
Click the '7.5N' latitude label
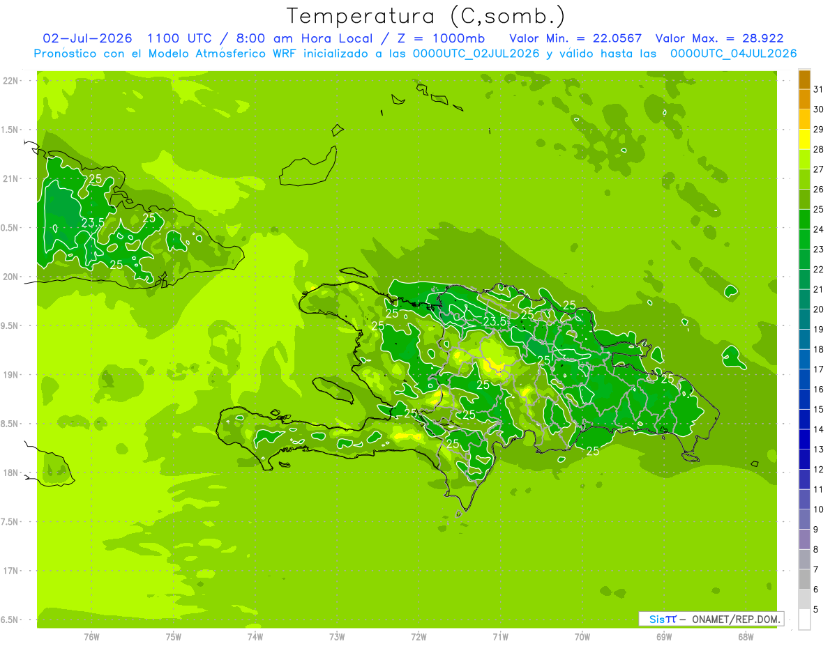point(10,522)
